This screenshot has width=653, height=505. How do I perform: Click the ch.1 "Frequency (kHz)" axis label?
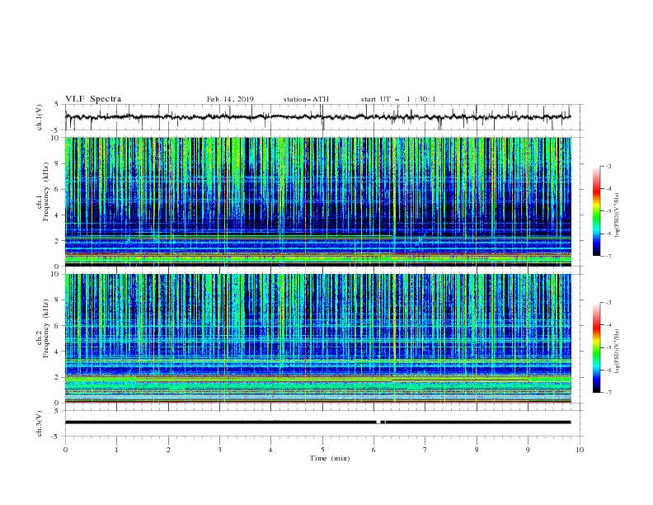click(46, 192)
